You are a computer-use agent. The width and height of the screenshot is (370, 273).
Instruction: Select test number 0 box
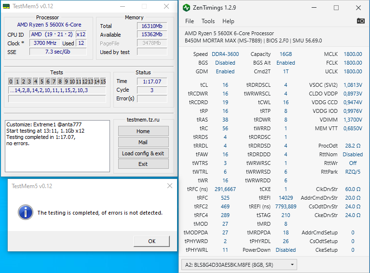pyautogui.click(x=11, y=82)
